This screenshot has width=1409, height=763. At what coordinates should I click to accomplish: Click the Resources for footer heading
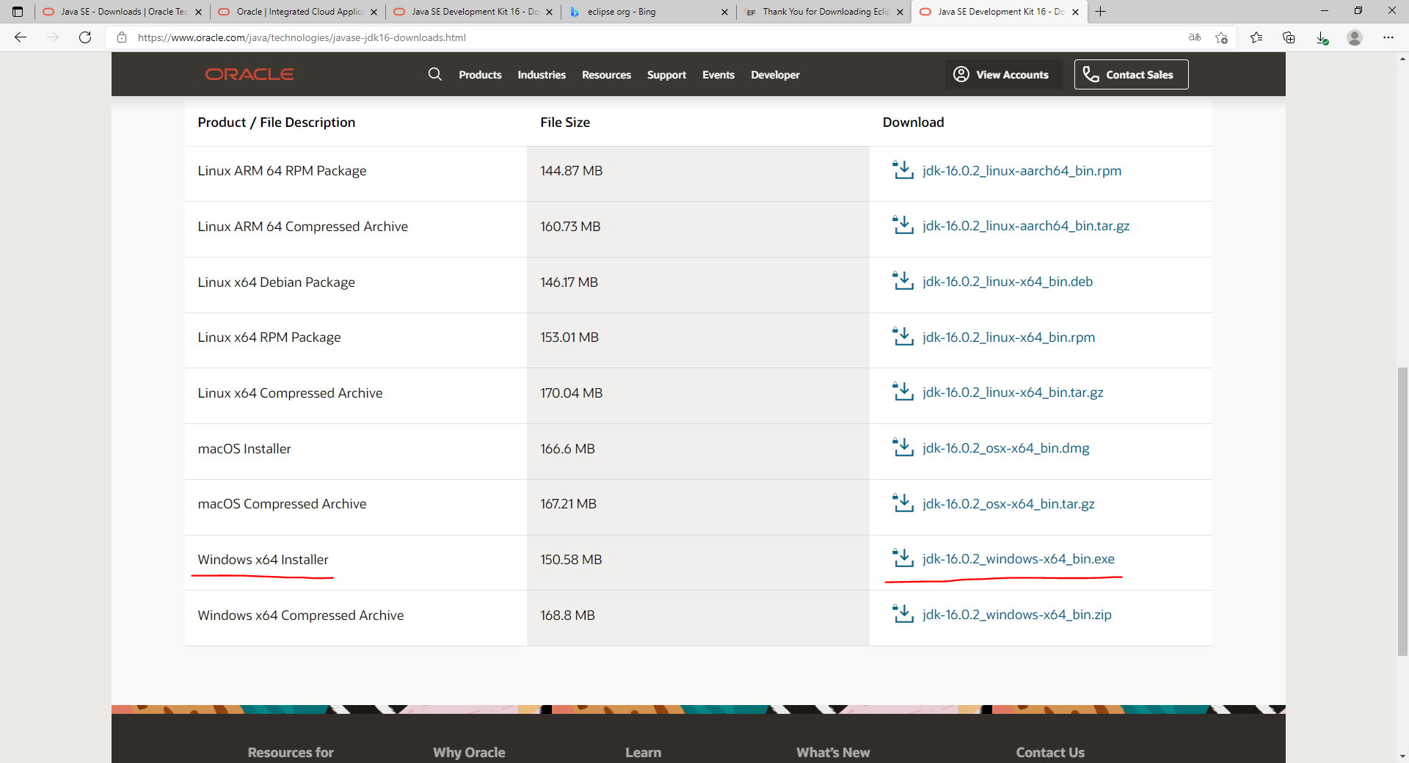click(x=291, y=752)
